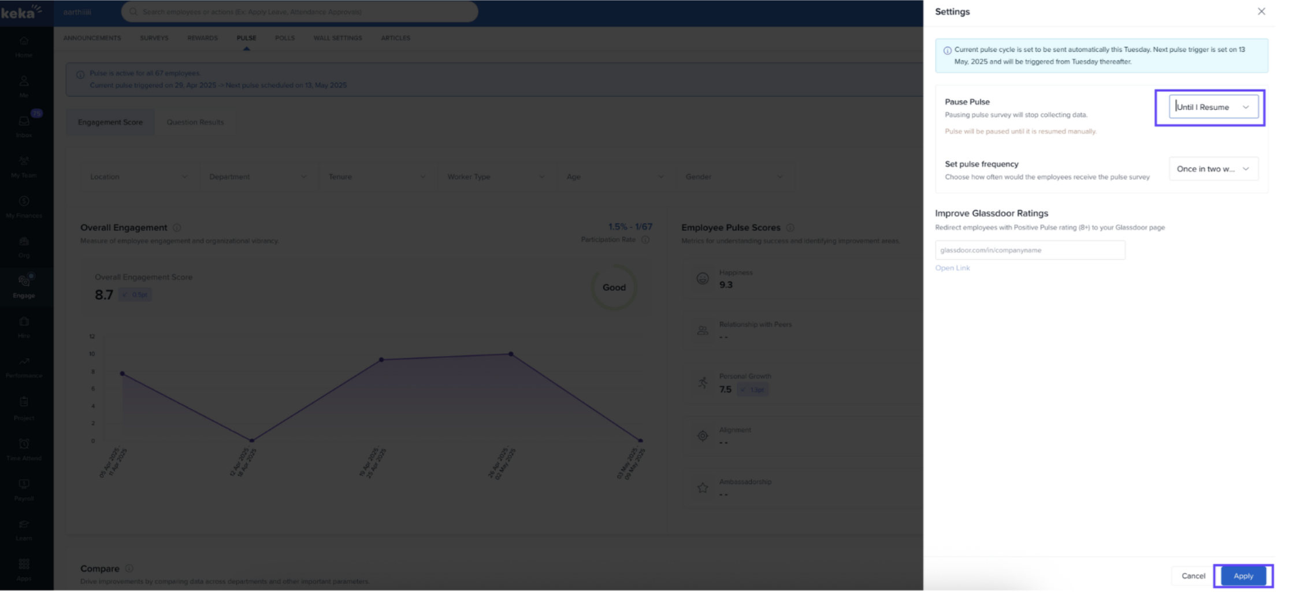Open the Worker Type filter dropdown
1292x592 pixels.
496,177
